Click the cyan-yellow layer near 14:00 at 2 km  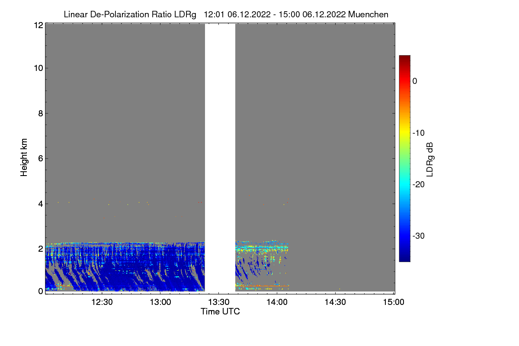(262, 248)
